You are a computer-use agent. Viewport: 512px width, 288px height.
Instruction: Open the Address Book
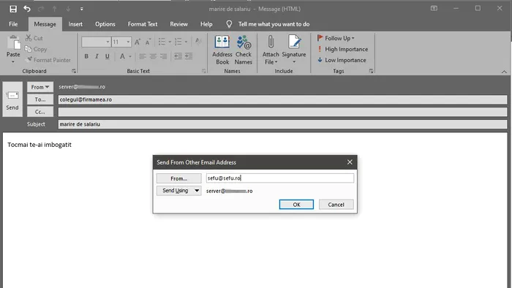pos(222,50)
